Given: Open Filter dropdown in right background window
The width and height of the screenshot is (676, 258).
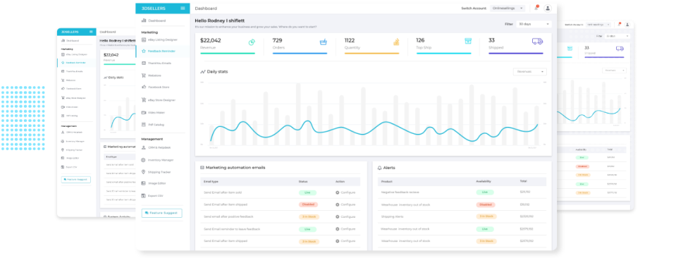Looking at the screenshot, I should 617,36.
